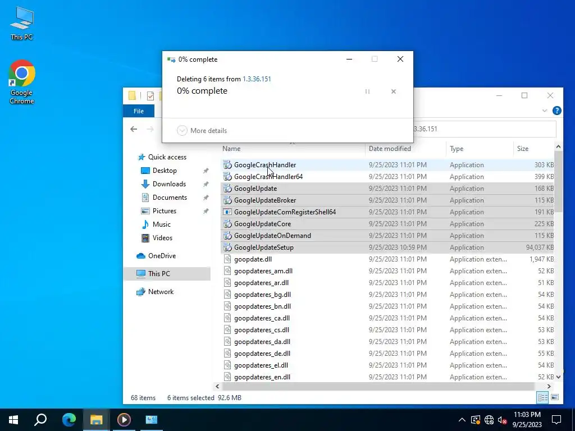Click the file list vertical scrollbar
575x431 pixels.
558,181
